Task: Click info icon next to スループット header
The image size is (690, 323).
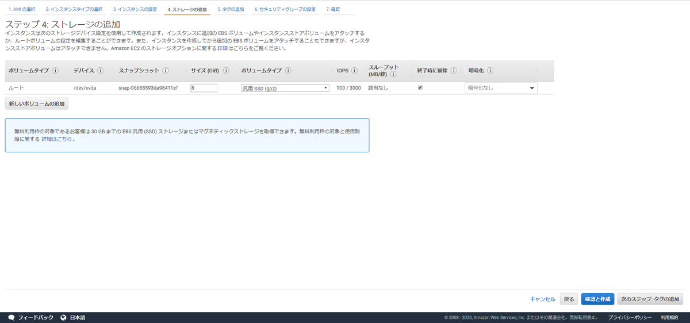Action: pos(394,74)
